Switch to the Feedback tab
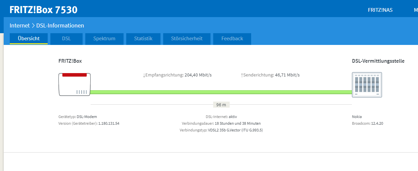The width and height of the screenshot is (418, 171). 232,39
